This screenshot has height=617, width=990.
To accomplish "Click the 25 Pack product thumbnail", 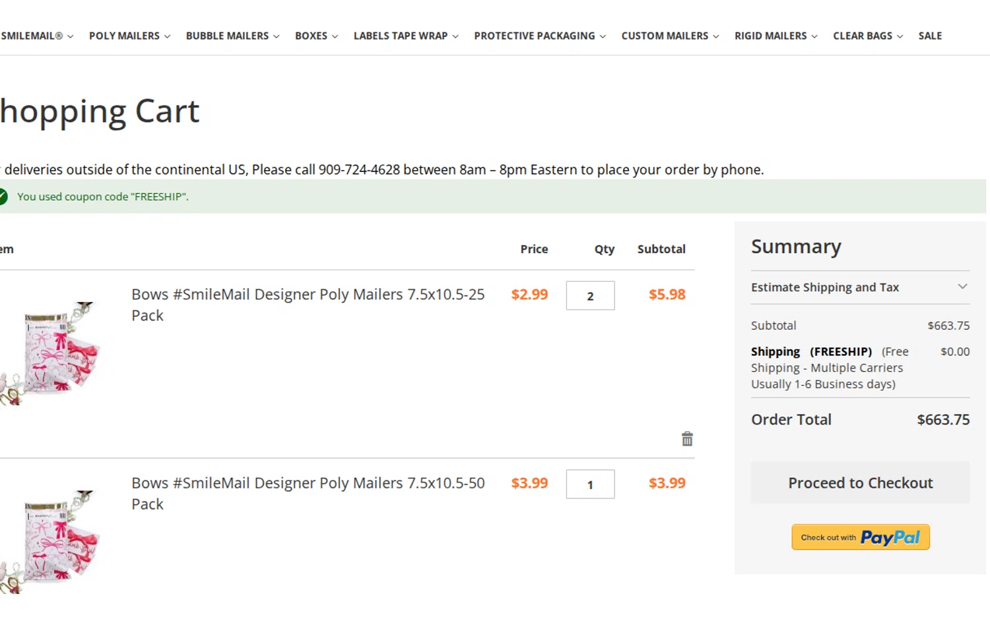I will tap(51, 353).
